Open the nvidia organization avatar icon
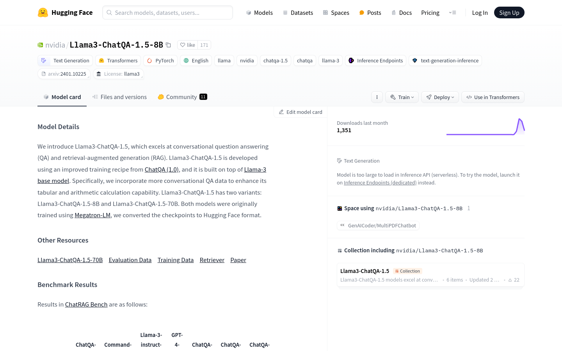This screenshot has width=562, height=351. 40,45
